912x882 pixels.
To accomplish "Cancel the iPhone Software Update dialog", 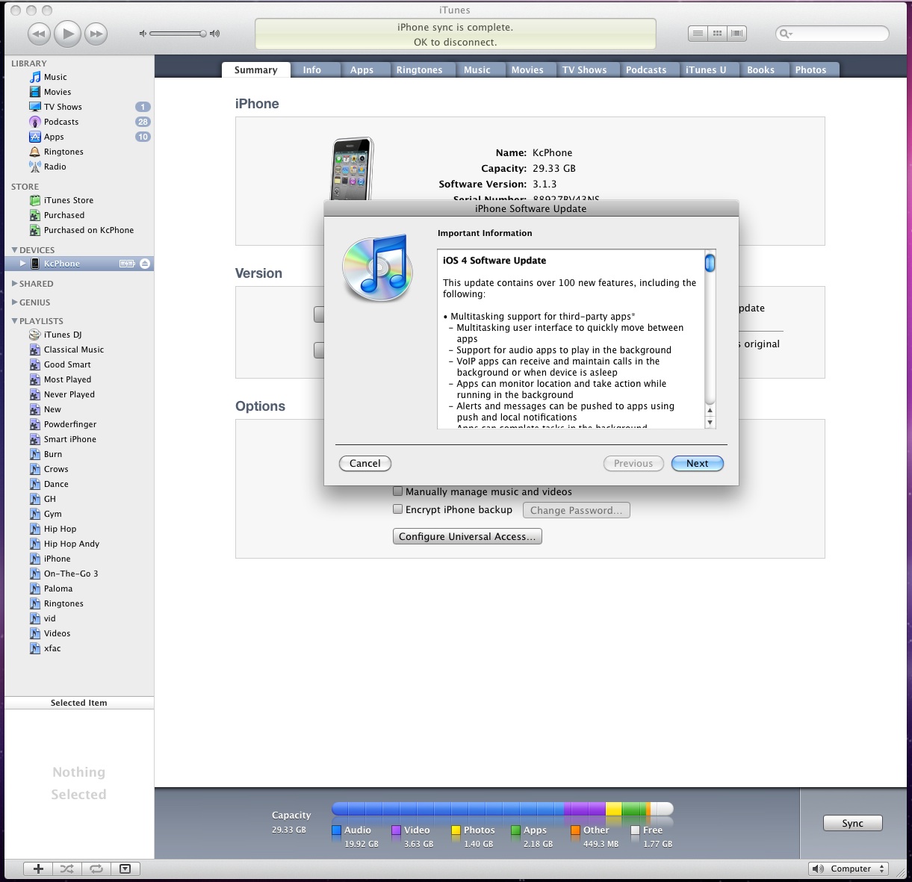I will tap(365, 463).
